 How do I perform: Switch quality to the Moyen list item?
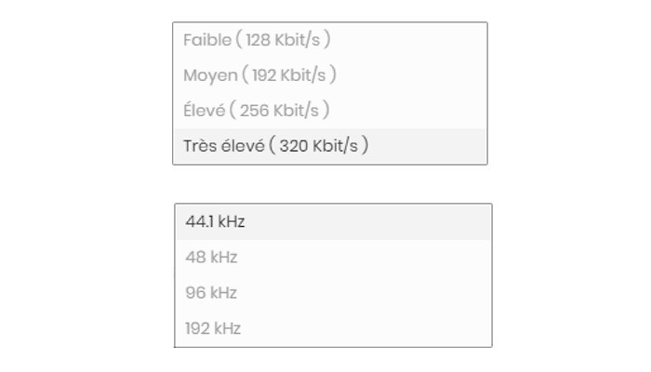pyautogui.click(x=260, y=75)
